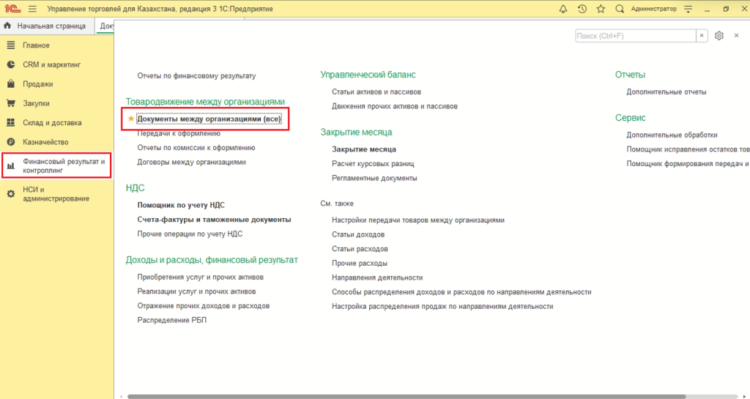This screenshot has width=750, height=399.
Task: Close the section menu panel
Action: 737,36
